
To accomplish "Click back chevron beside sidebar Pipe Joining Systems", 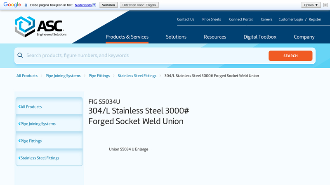I will click(19, 124).
